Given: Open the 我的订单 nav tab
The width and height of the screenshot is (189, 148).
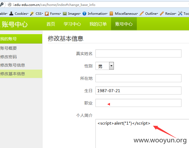Looking at the screenshot, I should (x=98, y=24).
